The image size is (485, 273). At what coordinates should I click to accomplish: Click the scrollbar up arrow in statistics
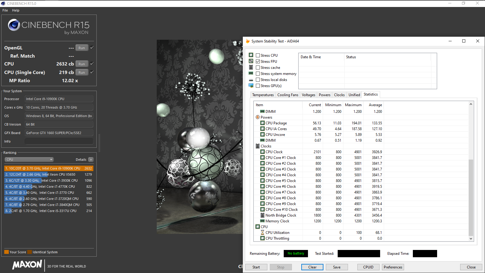coord(471,104)
